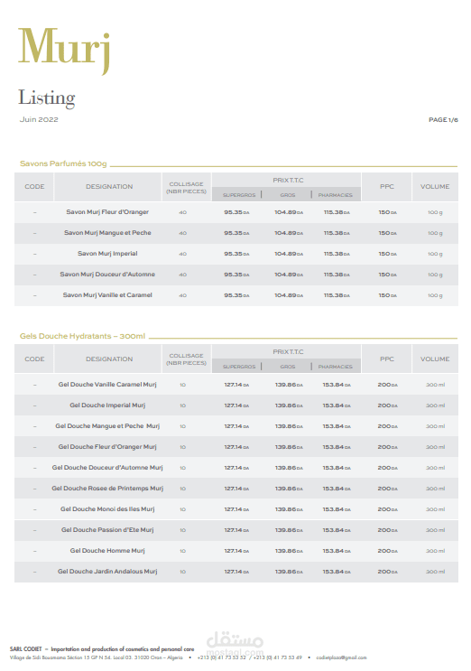Image resolution: width=471 pixels, height=671 pixels.
Task: Click collisage 10 in Gel Douche Passion d'Ete row
Action: pos(182,530)
